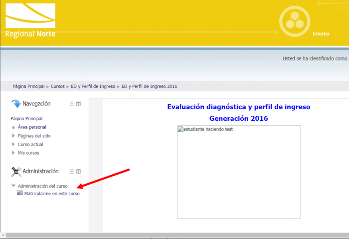Open Página Principal in the breadcrumb
This screenshot has width=349, height=239.
tap(28, 86)
